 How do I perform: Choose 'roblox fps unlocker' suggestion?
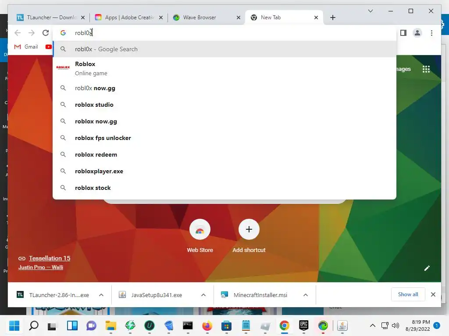(224, 138)
